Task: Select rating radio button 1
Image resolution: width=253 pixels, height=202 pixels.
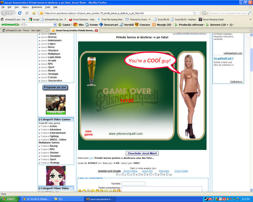Action: (x=117, y=174)
